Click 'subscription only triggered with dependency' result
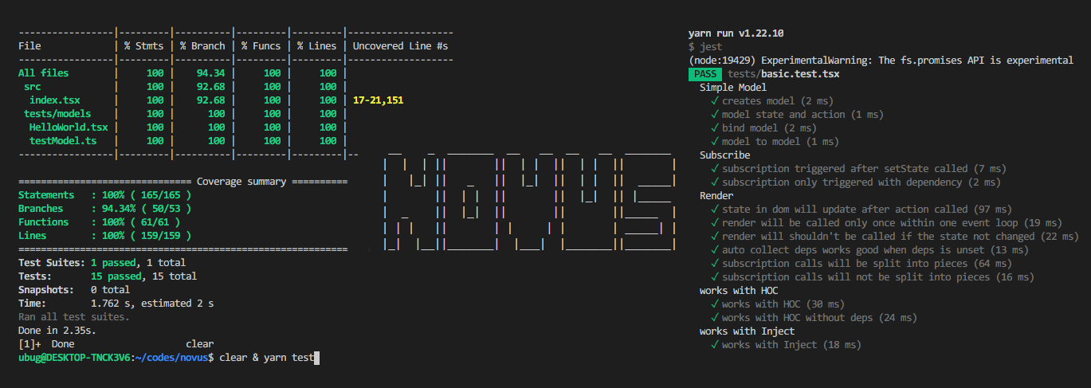Image resolution: width=1091 pixels, height=388 pixels. pyautogui.click(x=855, y=182)
